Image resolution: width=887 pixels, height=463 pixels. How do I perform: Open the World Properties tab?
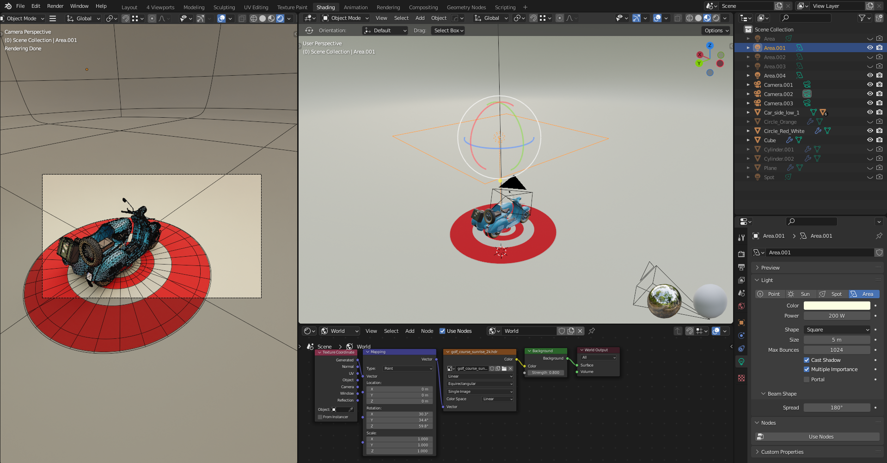pyautogui.click(x=741, y=306)
